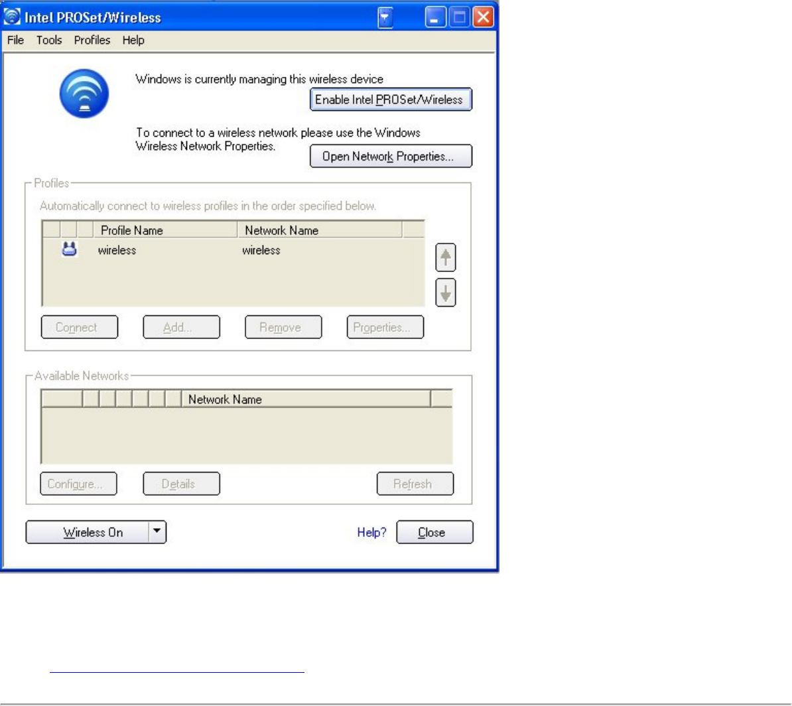The width and height of the screenshot is (792, 706).
Task: Sort by Profile Name column header
Action: [x=165, y=230]
